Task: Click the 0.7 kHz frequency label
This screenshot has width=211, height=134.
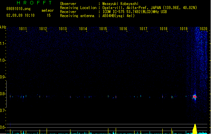Action: 3,111
